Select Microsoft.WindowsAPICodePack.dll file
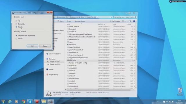The image size is (186, 104). click(81, 34)
